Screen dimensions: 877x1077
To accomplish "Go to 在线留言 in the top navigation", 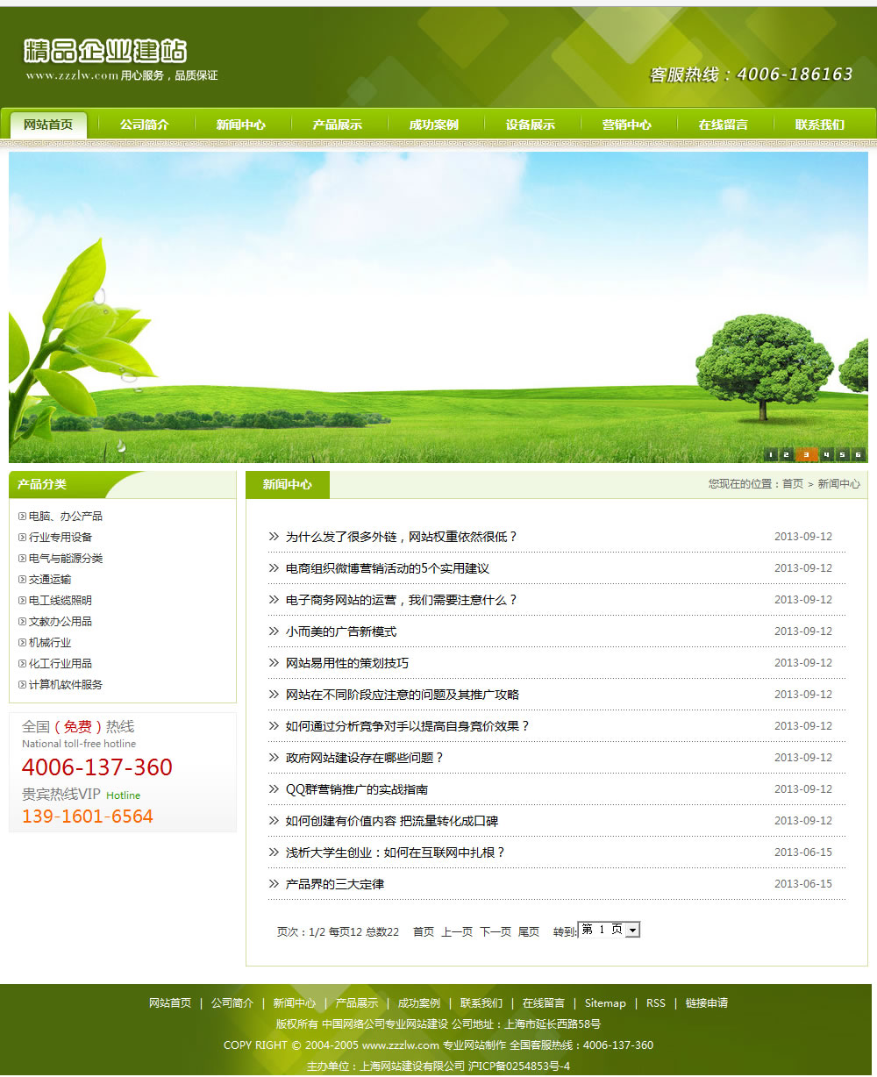I will click(724, 125).
